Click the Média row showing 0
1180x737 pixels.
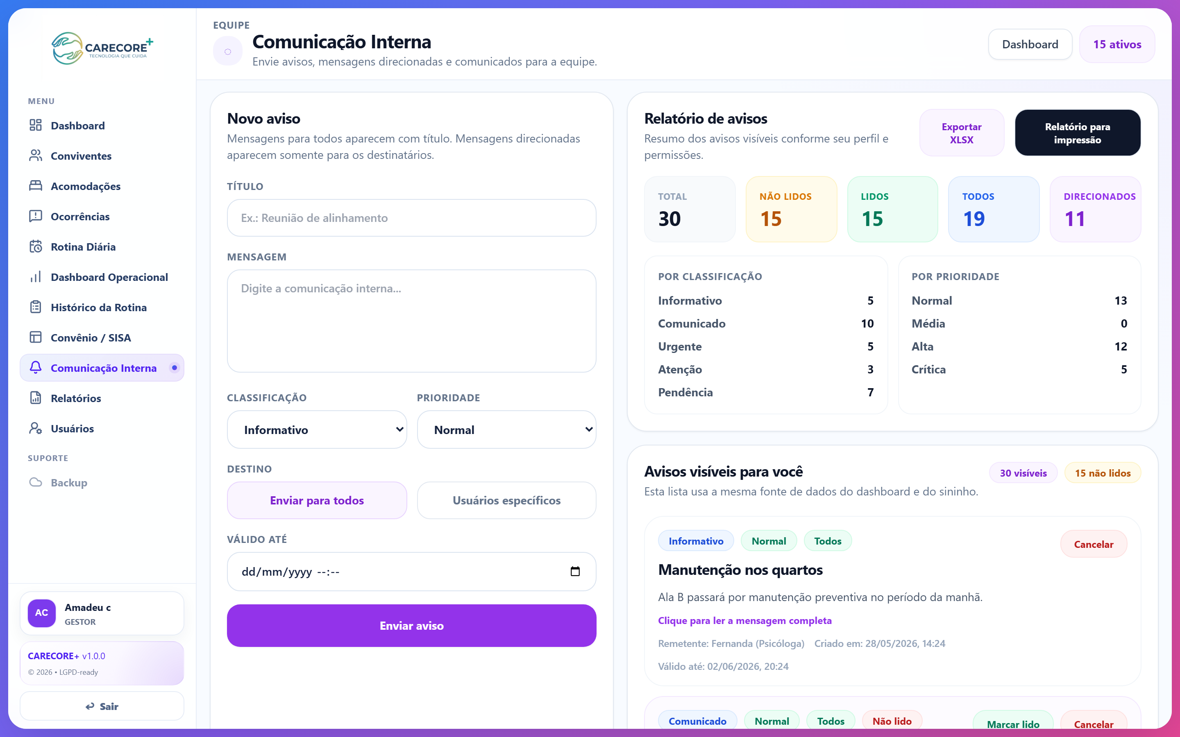pos(1019,323)
